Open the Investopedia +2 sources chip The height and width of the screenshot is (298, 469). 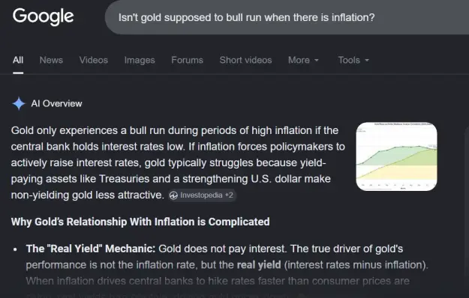click(x=202, y=195)
